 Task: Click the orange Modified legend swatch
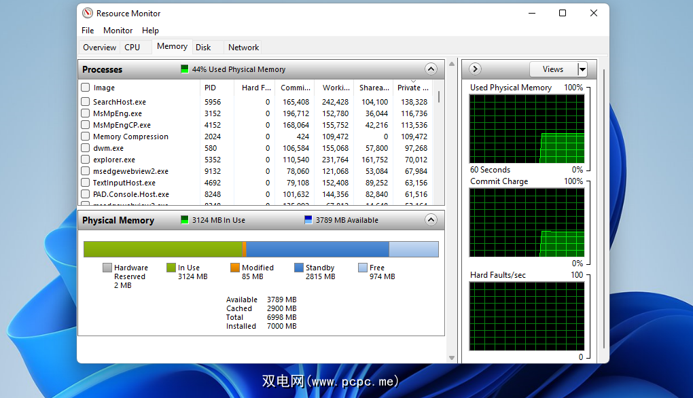[x=234, y=267]
